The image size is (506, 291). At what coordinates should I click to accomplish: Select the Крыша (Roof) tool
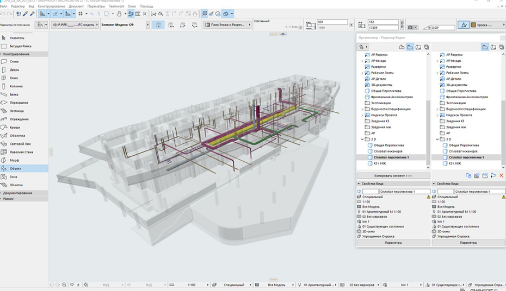pos(14,127)
